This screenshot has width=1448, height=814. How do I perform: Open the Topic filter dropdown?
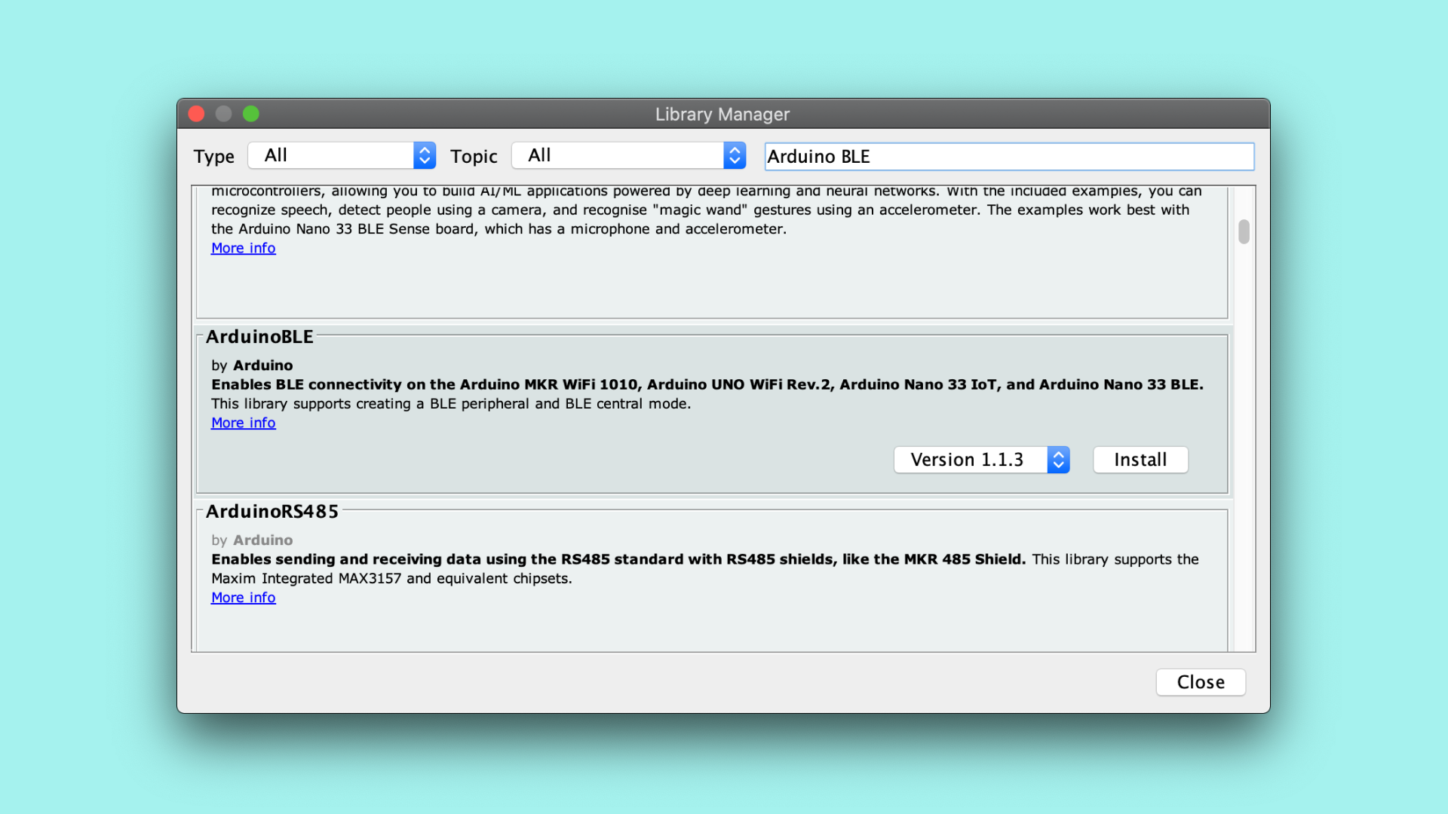pyautogui.click(x=618, y=156)
